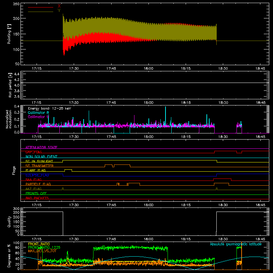Viewport: 273px width, 273px height.
Task: Select the 'GAP_FLAG' flag label
Action: [33, 152]
